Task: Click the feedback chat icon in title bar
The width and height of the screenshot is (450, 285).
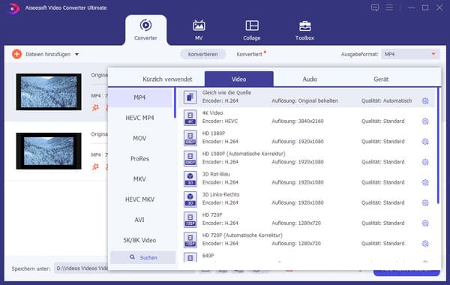Action: tap(375, 7)
